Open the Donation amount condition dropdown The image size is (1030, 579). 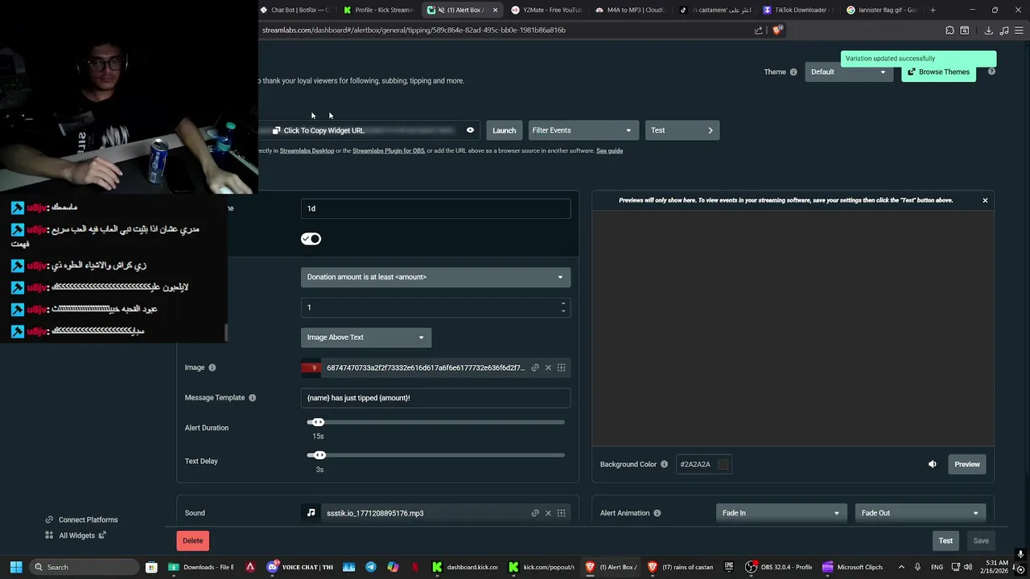click(x=435, y=277)
